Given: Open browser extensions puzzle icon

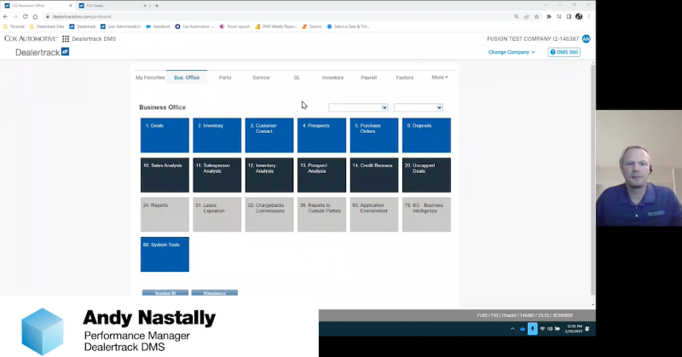Looking at the screenshot, I should pyautogui.click(x=549, y=16).
